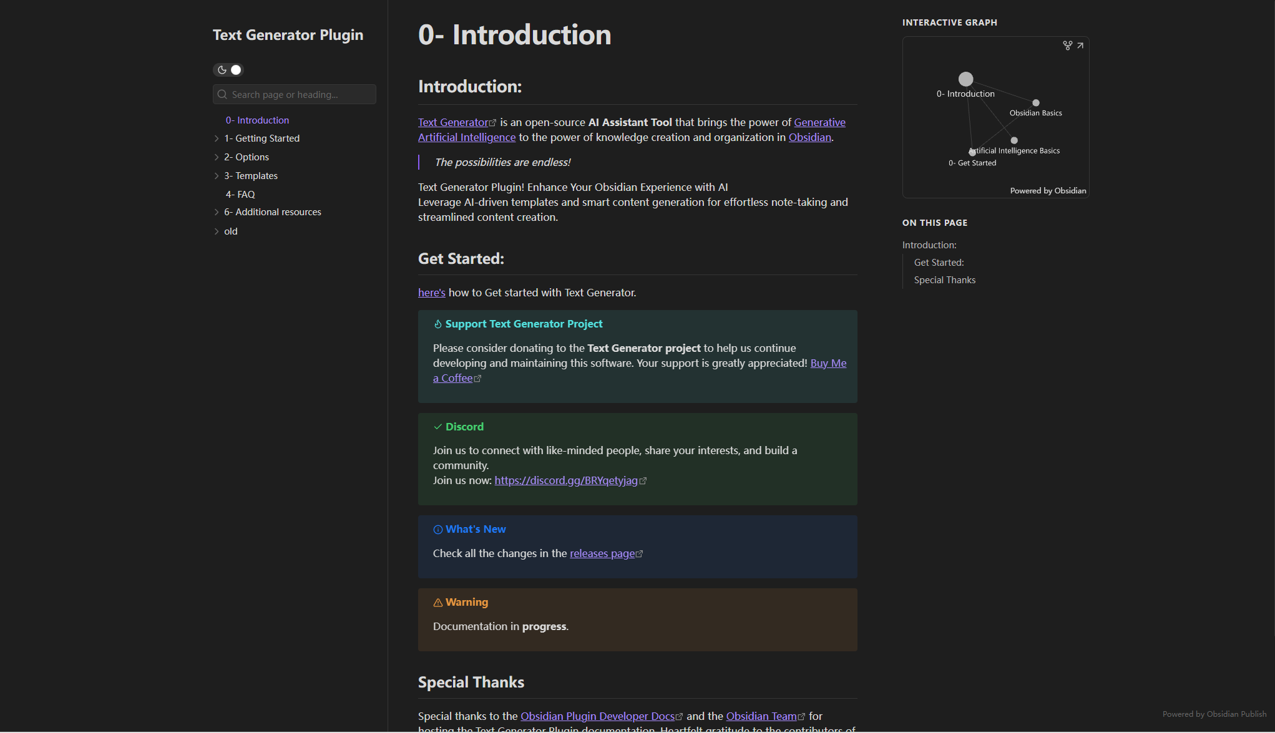Expand the 1- Getting Started folder
The image size is (1275, 733).
[x=217, y=138]
